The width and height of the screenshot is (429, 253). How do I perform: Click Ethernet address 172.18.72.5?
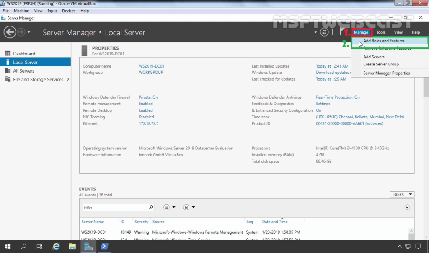149,123
